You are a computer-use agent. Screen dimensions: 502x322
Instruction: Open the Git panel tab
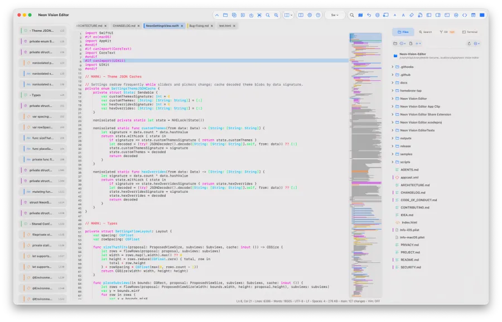[x=447, y=32]
